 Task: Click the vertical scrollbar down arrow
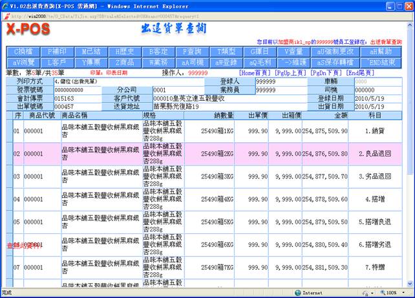coord(410,284)
